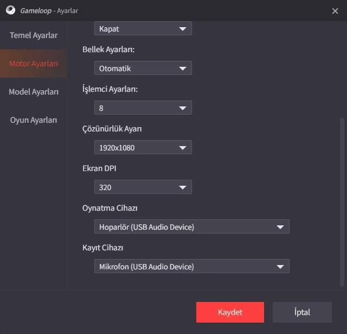The width and height of the screenshot is (347, 334).
Task: Expand the Bellek Ayarları Otomatik dropdown
Action: (x=143, y=68)
